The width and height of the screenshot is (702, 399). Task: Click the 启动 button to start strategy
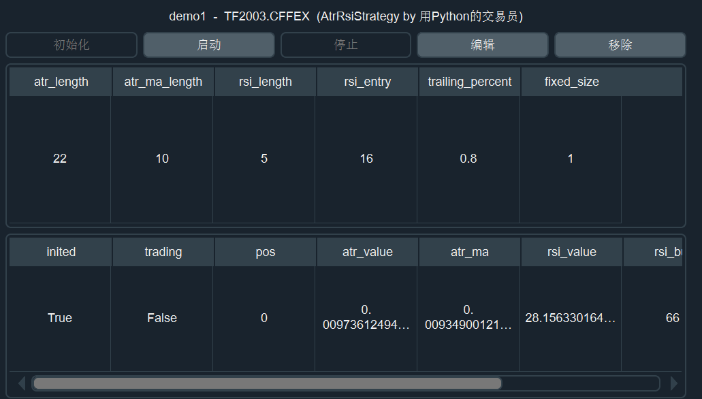pyautogui.click(x=209, y=45)
